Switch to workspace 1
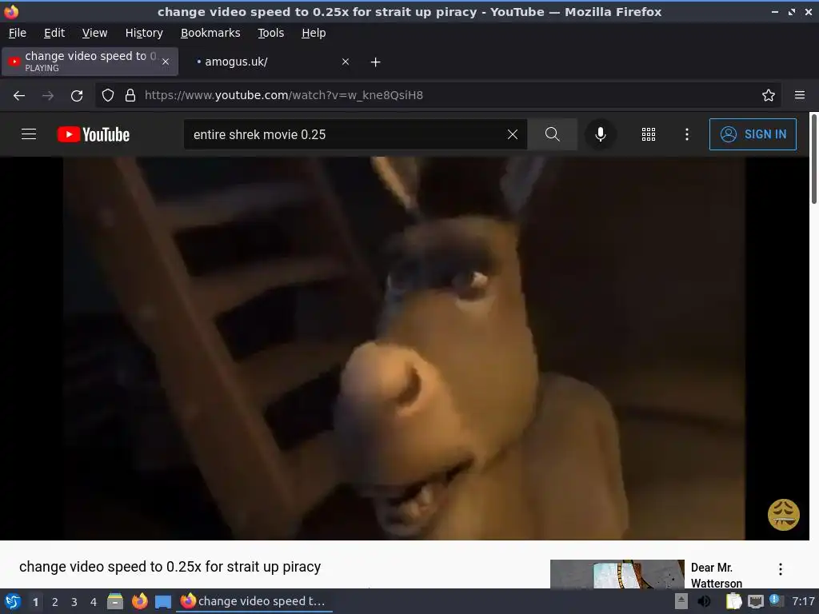Image resolution: width=819 pixels, height=614 pixels. coord(35,602)
